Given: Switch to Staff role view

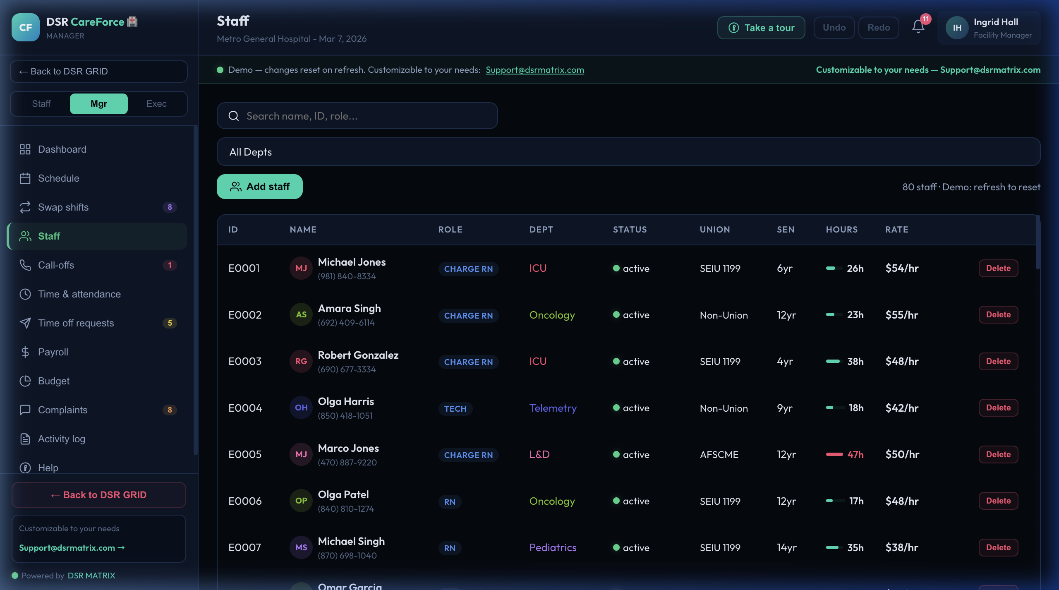Looking at the screenshot, I should [41, 104].
